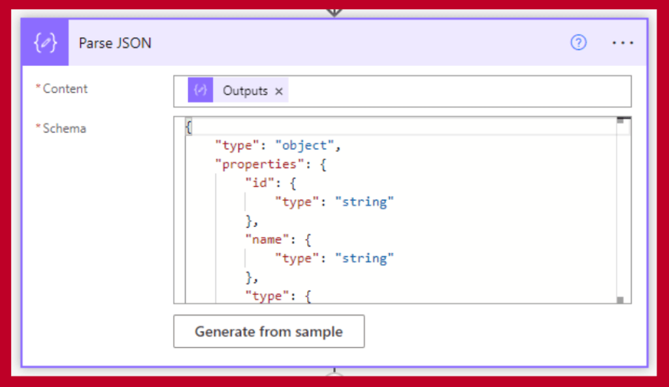Click the ellipsis icon on the action card
This screenshot has height=387, width=669.
623,42
